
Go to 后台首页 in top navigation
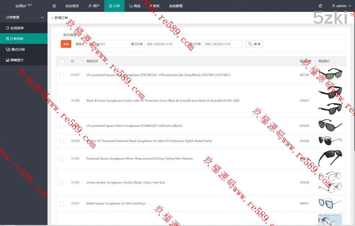click(72, 6)
